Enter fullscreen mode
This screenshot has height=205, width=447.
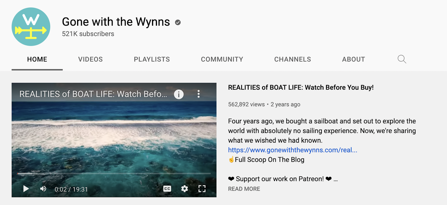[x=202, y=189]
